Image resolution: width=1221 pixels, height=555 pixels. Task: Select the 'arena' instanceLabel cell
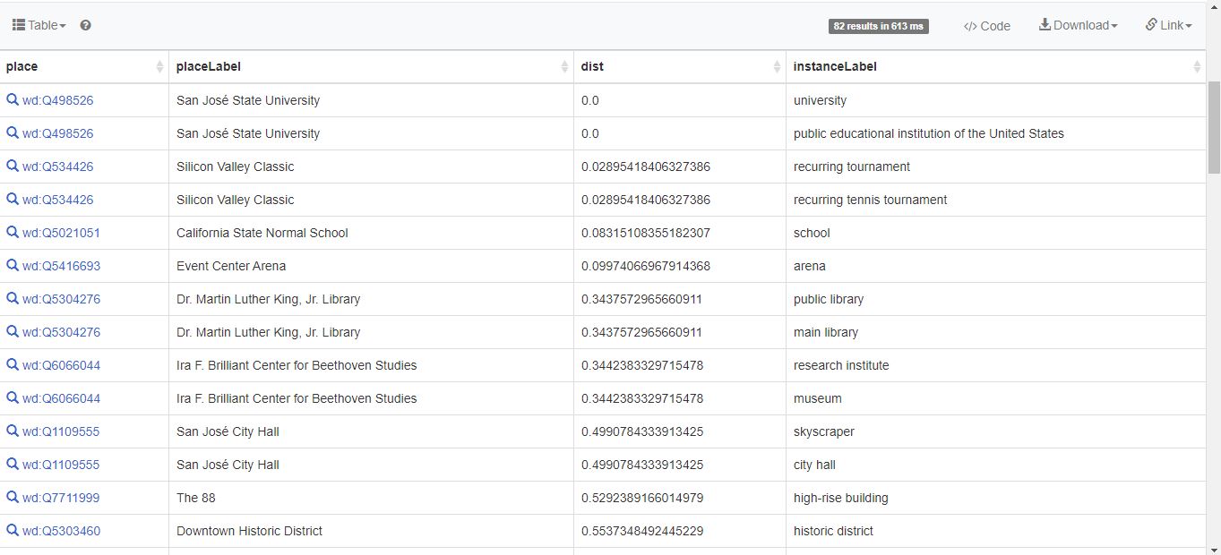coord(995,266)
